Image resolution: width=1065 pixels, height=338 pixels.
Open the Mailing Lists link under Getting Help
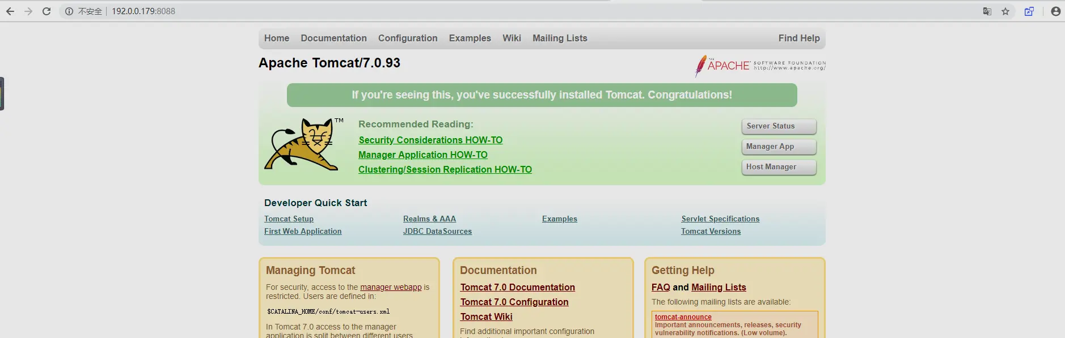pos(719,288)
